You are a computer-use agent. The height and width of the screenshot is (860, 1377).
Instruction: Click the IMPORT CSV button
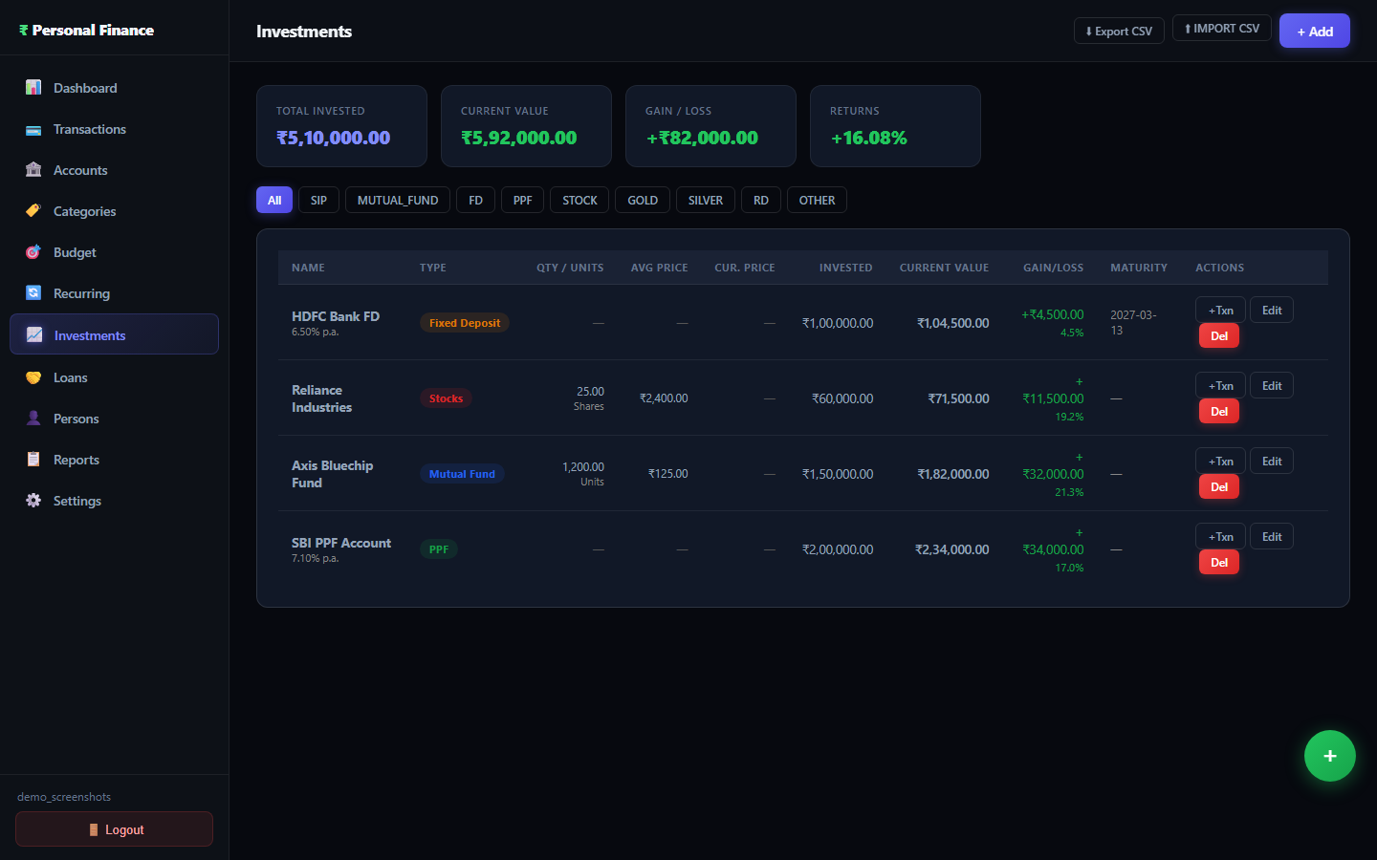click(1222, 29)
